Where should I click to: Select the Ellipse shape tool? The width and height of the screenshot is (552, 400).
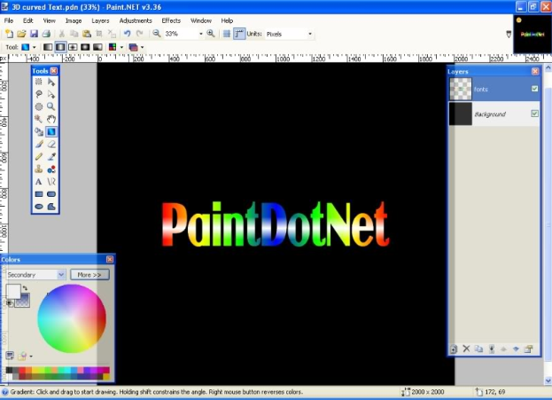point(39,207)
